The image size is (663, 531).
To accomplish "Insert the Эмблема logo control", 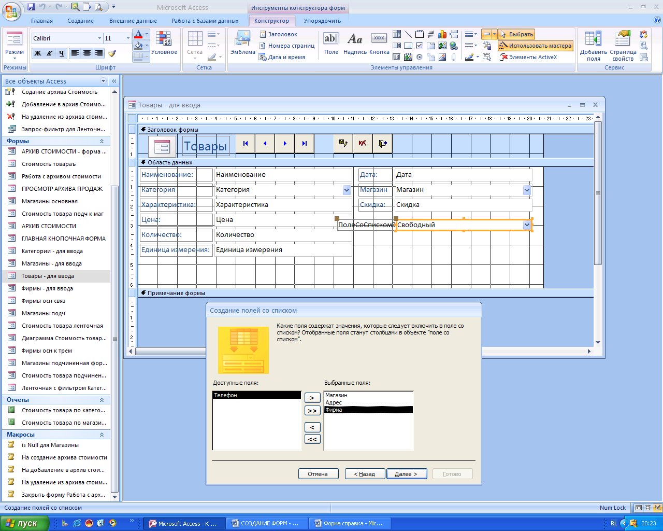I will tap(242, 43).
